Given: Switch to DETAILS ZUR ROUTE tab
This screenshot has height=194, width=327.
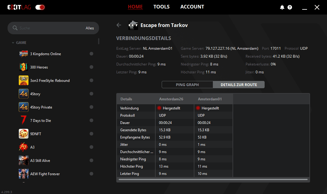Looking at the screenshot, I should pyautogui.click(x=239, y=85).
